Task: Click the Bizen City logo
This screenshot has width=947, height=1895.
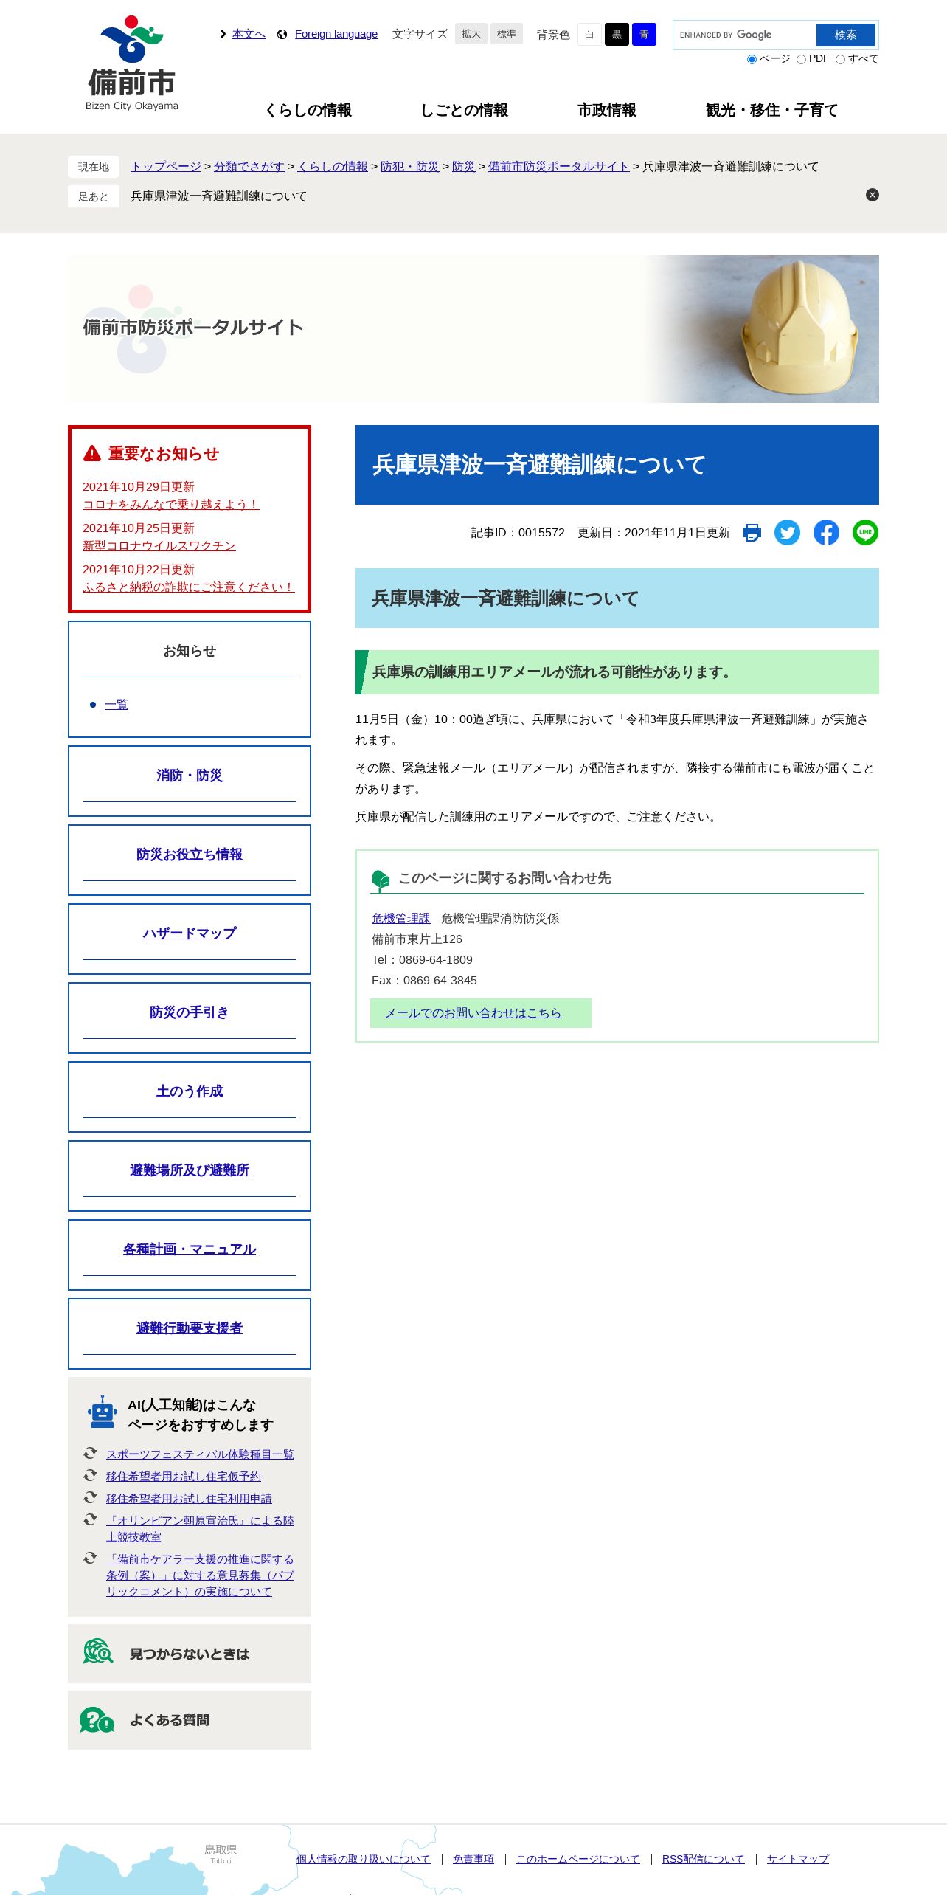Action: coord(132,63)
